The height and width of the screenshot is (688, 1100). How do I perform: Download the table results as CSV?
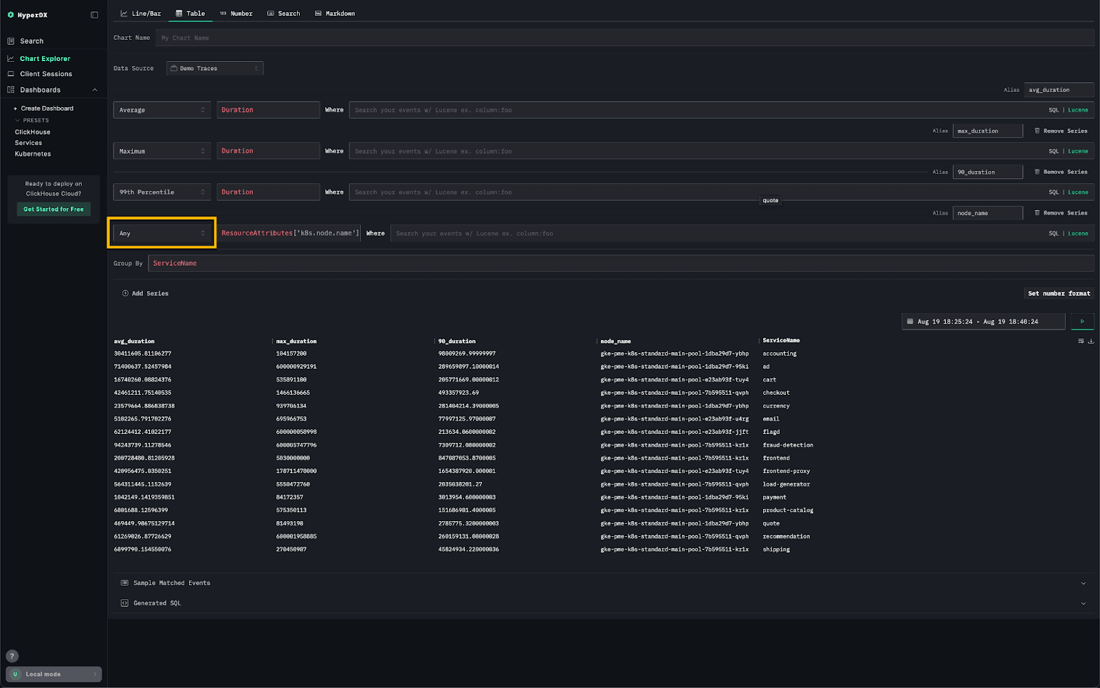pos(1090,341)
